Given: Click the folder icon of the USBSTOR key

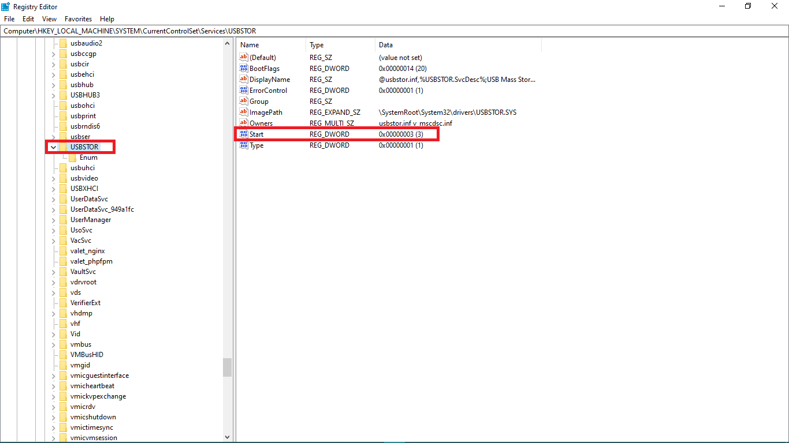Looking at the screenshot, I should 64,147.
